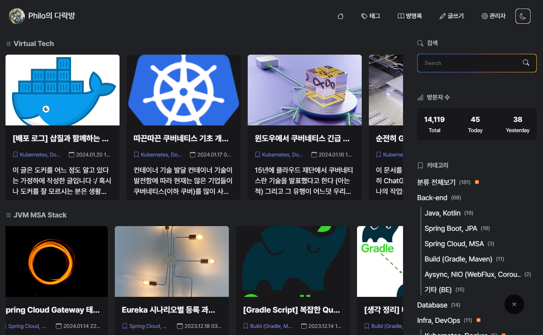Click the date 2024.01.16 on 윈도우에서 post

coord(332,155)
